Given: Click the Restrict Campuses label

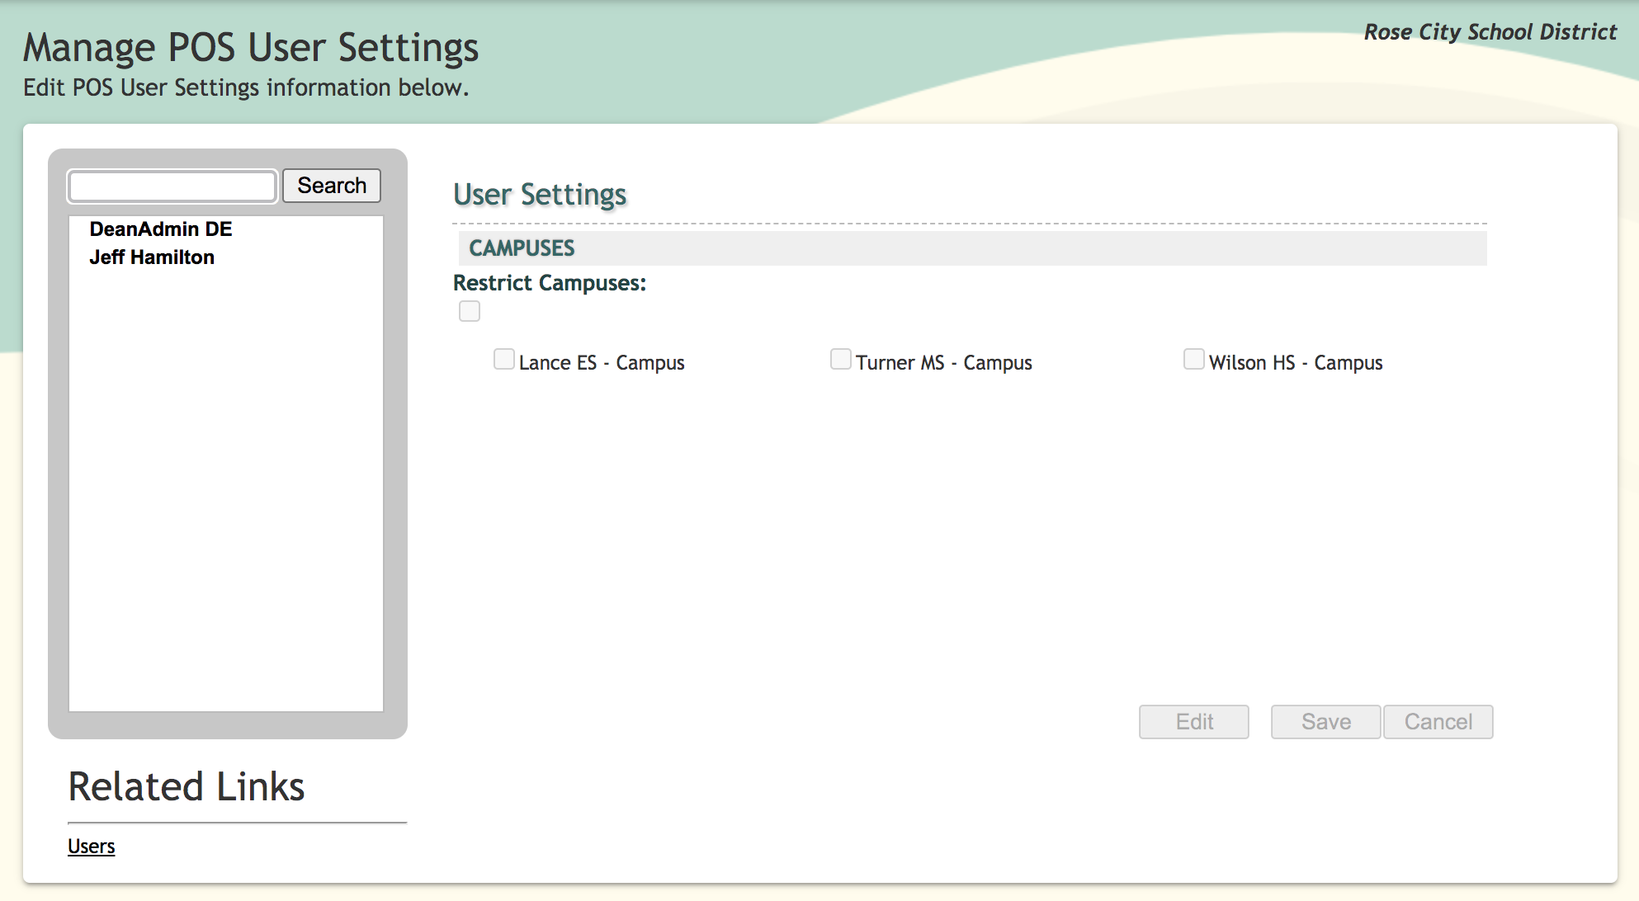Looking at the screenshot, I should (x=550, y=283).
